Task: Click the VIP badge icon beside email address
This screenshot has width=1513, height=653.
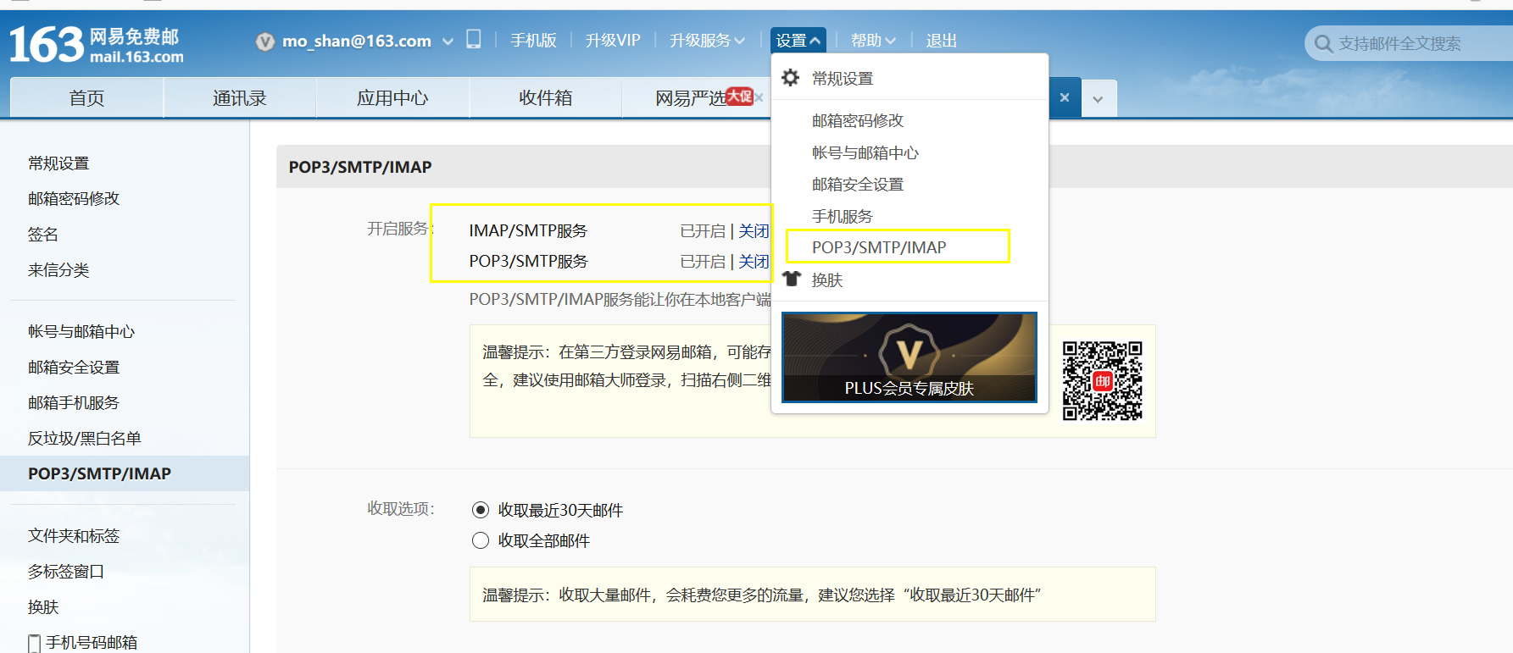Action: coord(265,42)
